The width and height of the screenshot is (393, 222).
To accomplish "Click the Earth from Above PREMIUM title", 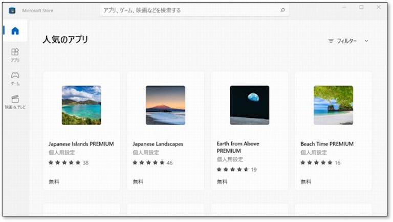I will click(x=238, y=147).
